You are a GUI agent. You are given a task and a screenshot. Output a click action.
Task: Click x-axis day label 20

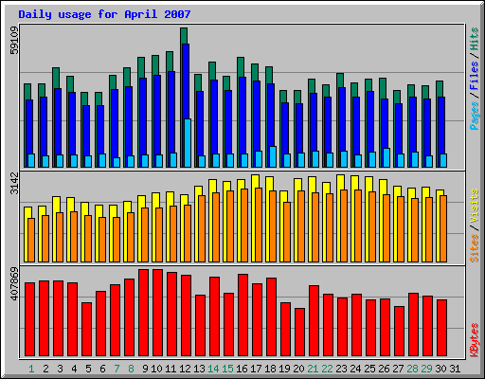click(x=298, y=369)
